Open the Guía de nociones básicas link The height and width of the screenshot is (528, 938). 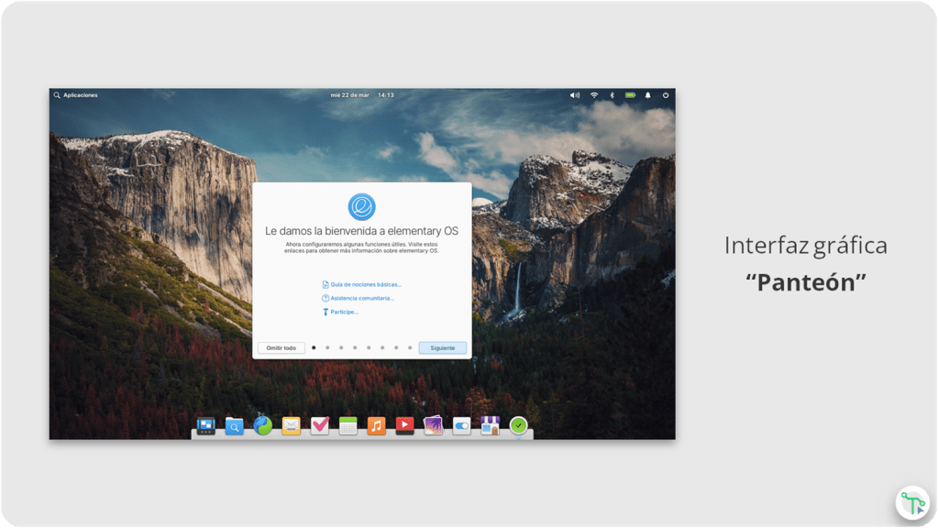click(365, 285)
